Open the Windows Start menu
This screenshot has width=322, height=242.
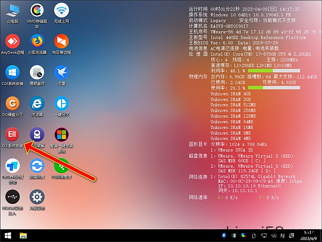[8, 236]
